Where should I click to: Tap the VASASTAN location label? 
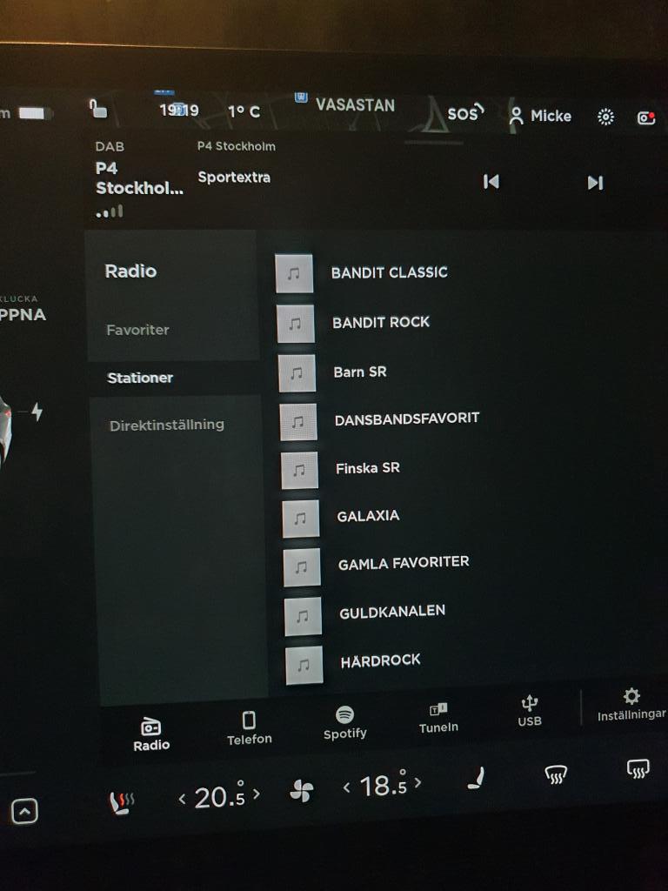click(355, 105)
